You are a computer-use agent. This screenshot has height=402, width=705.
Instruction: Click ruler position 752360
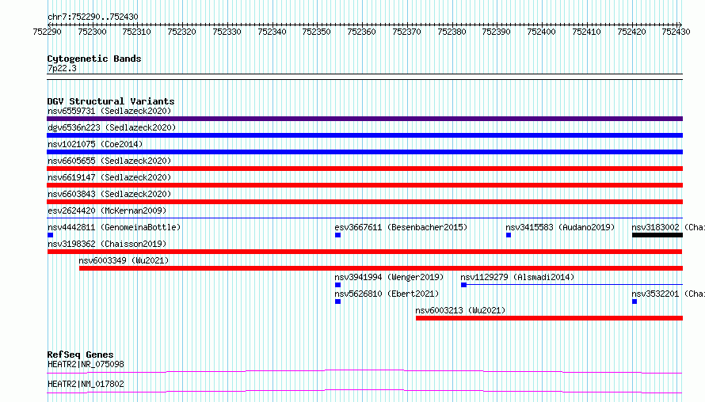[361, 32]
